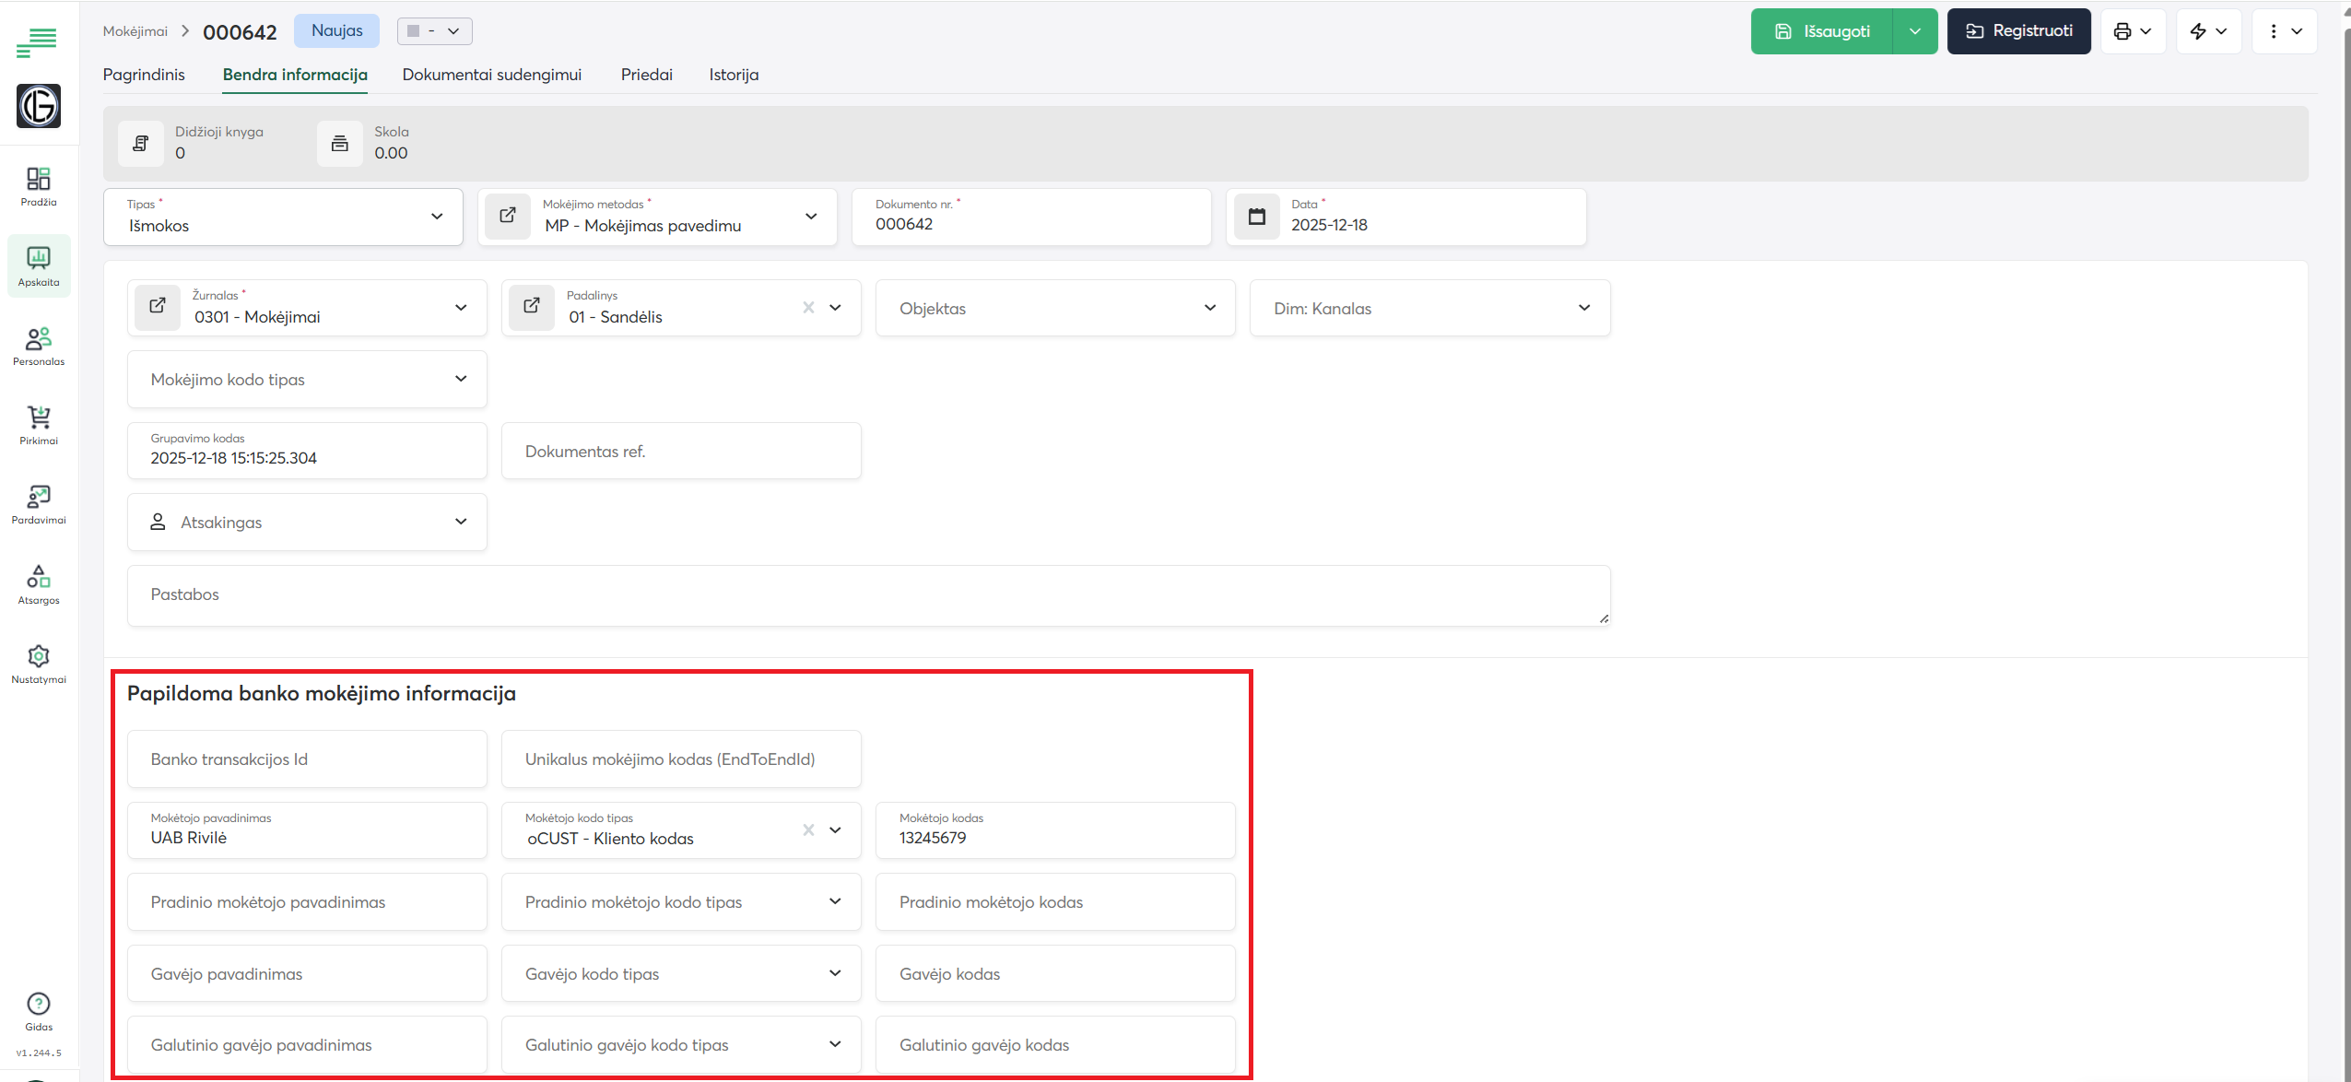Screen dimensions: 2351x1082
Task: Switch to the Istorija tab
Action: pyautogui.click(x=734, y=75)
